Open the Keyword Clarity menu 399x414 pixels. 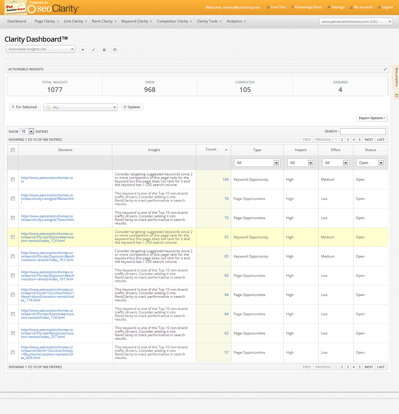click(x=137, y=21)
